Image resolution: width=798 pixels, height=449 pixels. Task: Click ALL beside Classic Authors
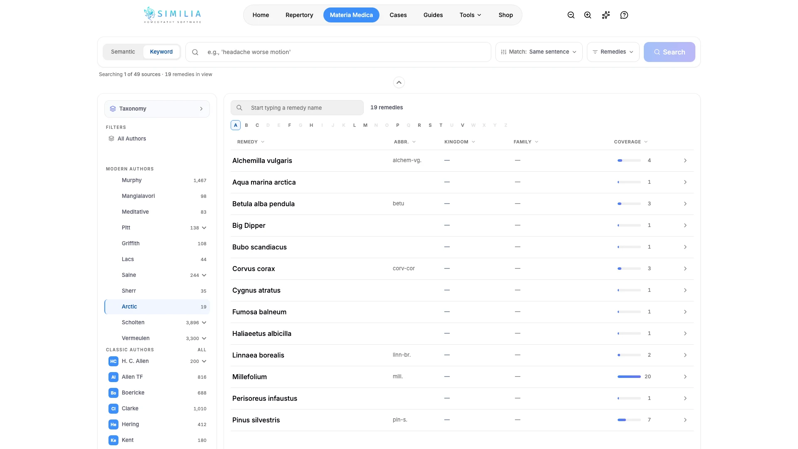tap(202, 350)
